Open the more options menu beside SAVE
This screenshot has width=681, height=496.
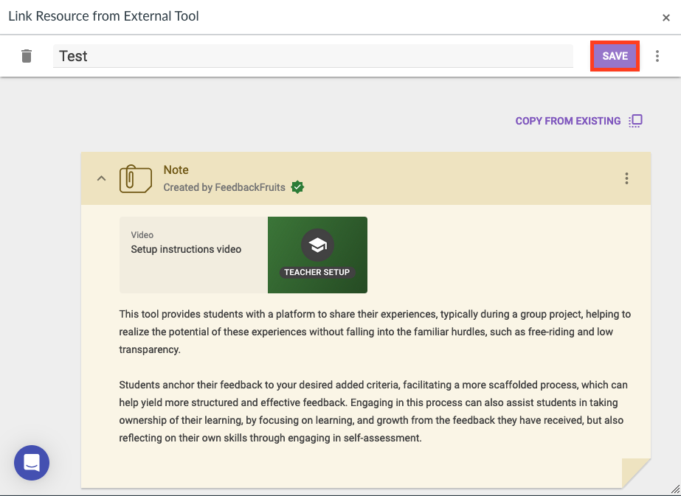tap(657, 56)
